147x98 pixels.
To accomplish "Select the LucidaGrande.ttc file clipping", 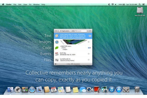I will click(x=73, y=60).
